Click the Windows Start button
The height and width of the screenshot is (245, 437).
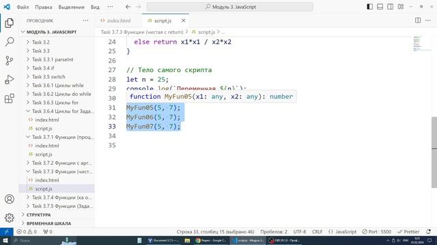[5, 240]
